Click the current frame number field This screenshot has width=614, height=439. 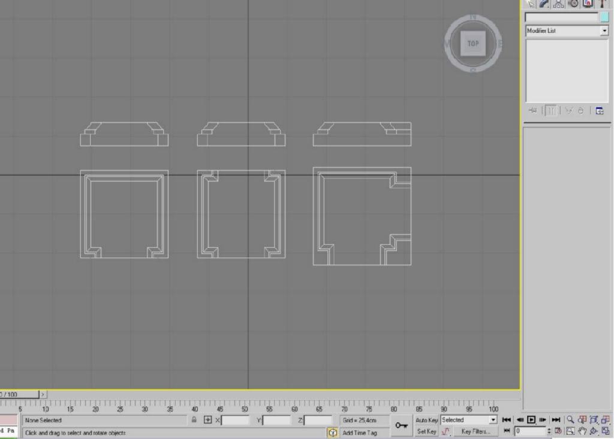point(530,431)
